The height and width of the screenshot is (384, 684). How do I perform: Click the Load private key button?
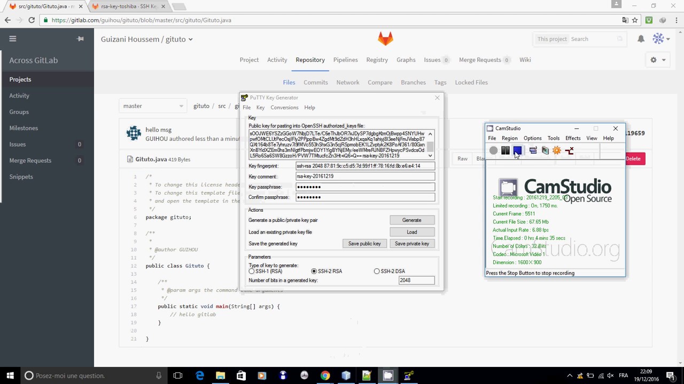(411, 232)
